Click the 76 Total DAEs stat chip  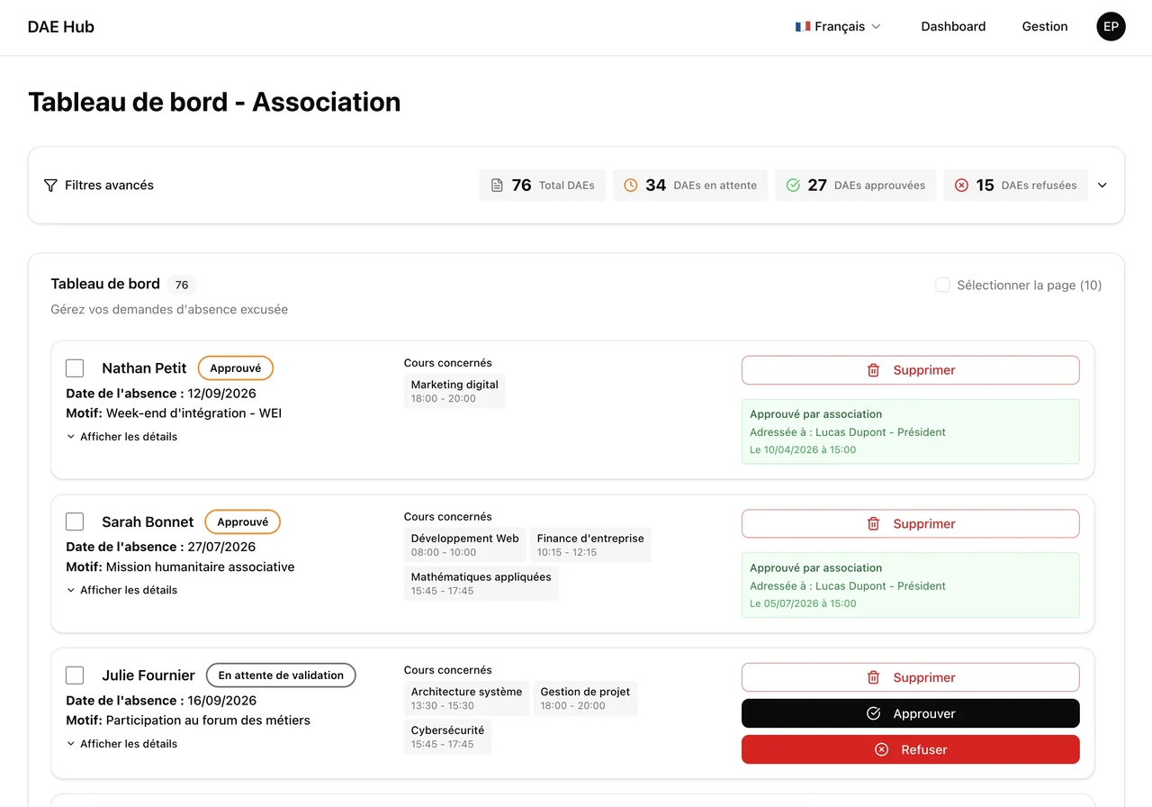tap(543, 186)
